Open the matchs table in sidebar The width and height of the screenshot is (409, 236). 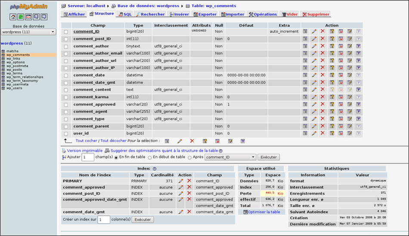[x=12, y=51]
